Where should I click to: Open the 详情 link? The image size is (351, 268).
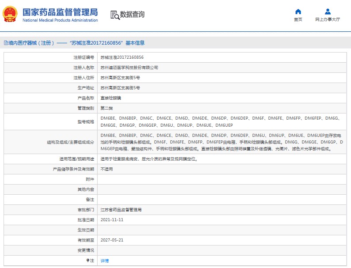(x=105, y=260)
